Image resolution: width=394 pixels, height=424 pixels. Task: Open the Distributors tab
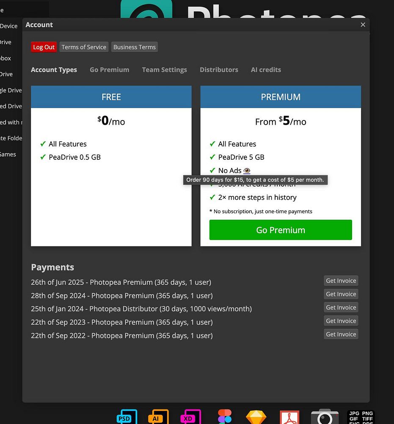point(219,70)
